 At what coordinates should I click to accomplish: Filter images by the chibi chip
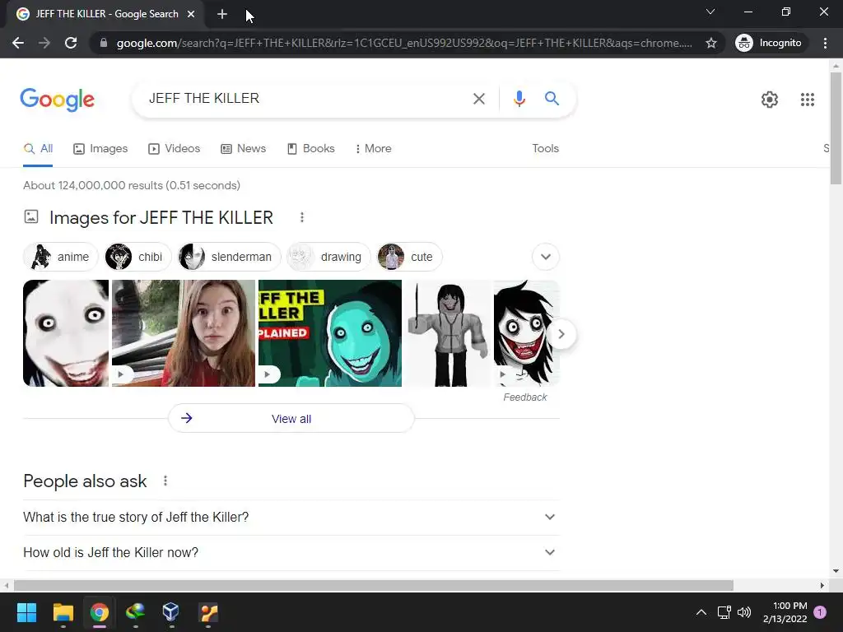[x=137, y=257]
